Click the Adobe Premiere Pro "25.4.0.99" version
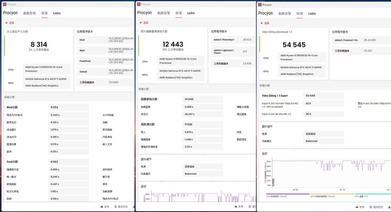 tap(369, 40)
